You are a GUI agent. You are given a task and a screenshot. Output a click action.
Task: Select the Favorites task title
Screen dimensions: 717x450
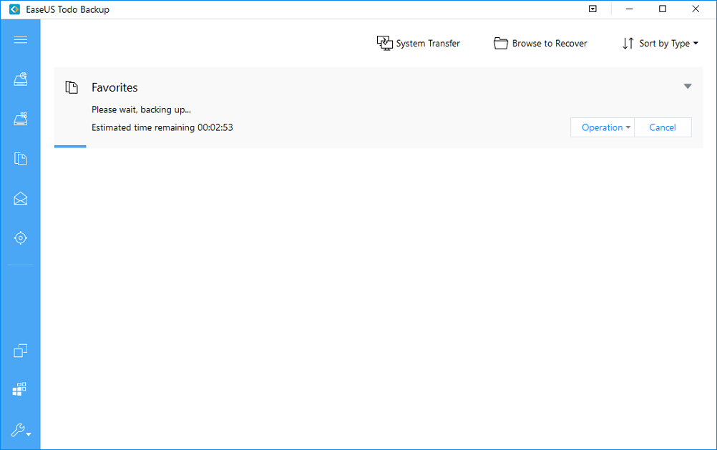[x=114, y=87]
